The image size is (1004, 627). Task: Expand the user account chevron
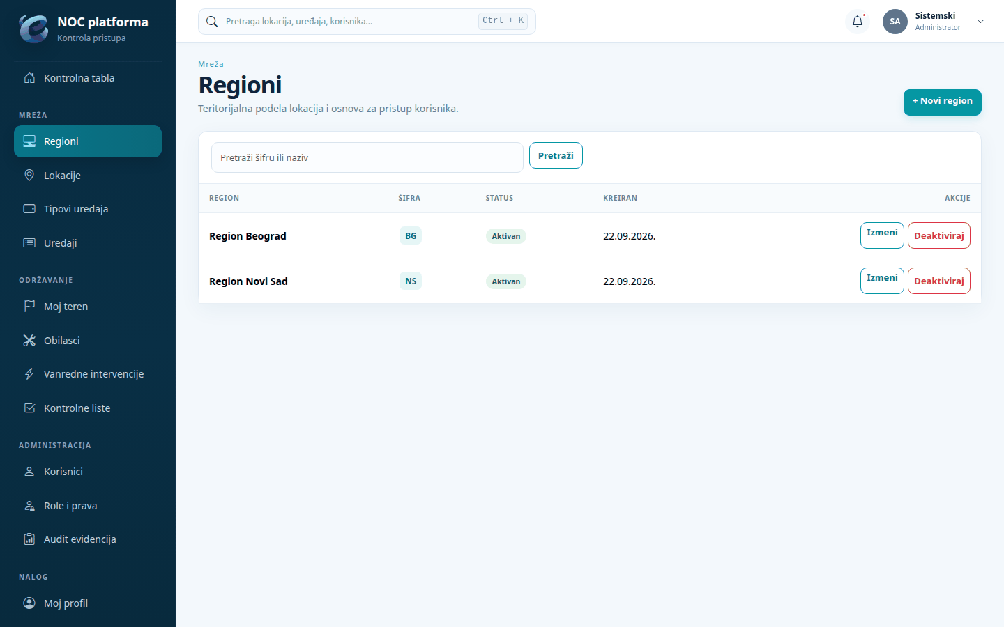pyautogui.click(x=980, y=22)
